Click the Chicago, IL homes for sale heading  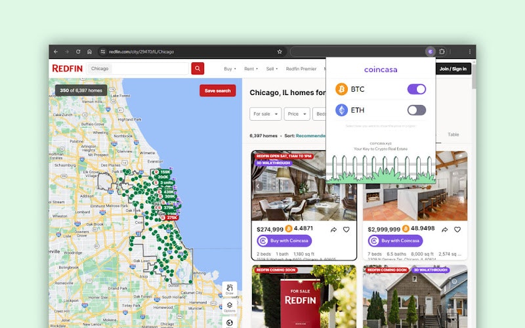coord(287,92)
